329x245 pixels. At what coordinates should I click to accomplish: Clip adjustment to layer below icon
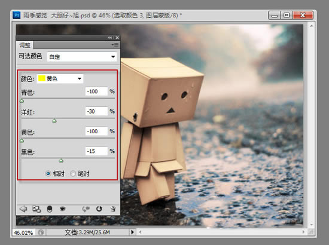point(50,209)
